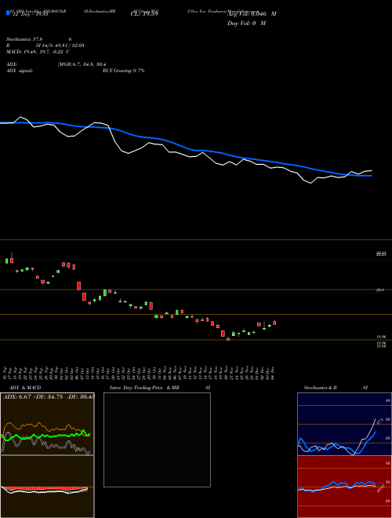Select the 'BUY Growing @ 7%' signal text

(x=123, y=71)
